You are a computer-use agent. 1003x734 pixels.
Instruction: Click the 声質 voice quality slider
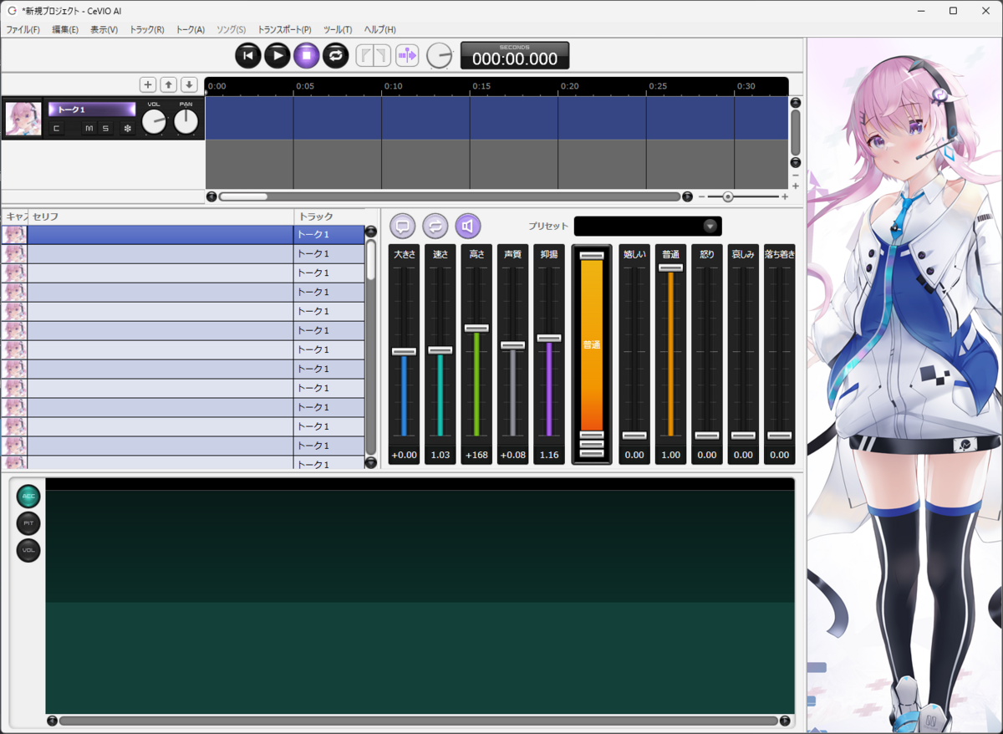(x=512, y=345)
